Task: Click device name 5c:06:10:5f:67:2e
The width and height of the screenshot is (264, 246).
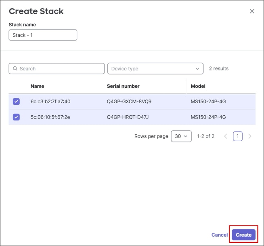Action: click(50, 117)
